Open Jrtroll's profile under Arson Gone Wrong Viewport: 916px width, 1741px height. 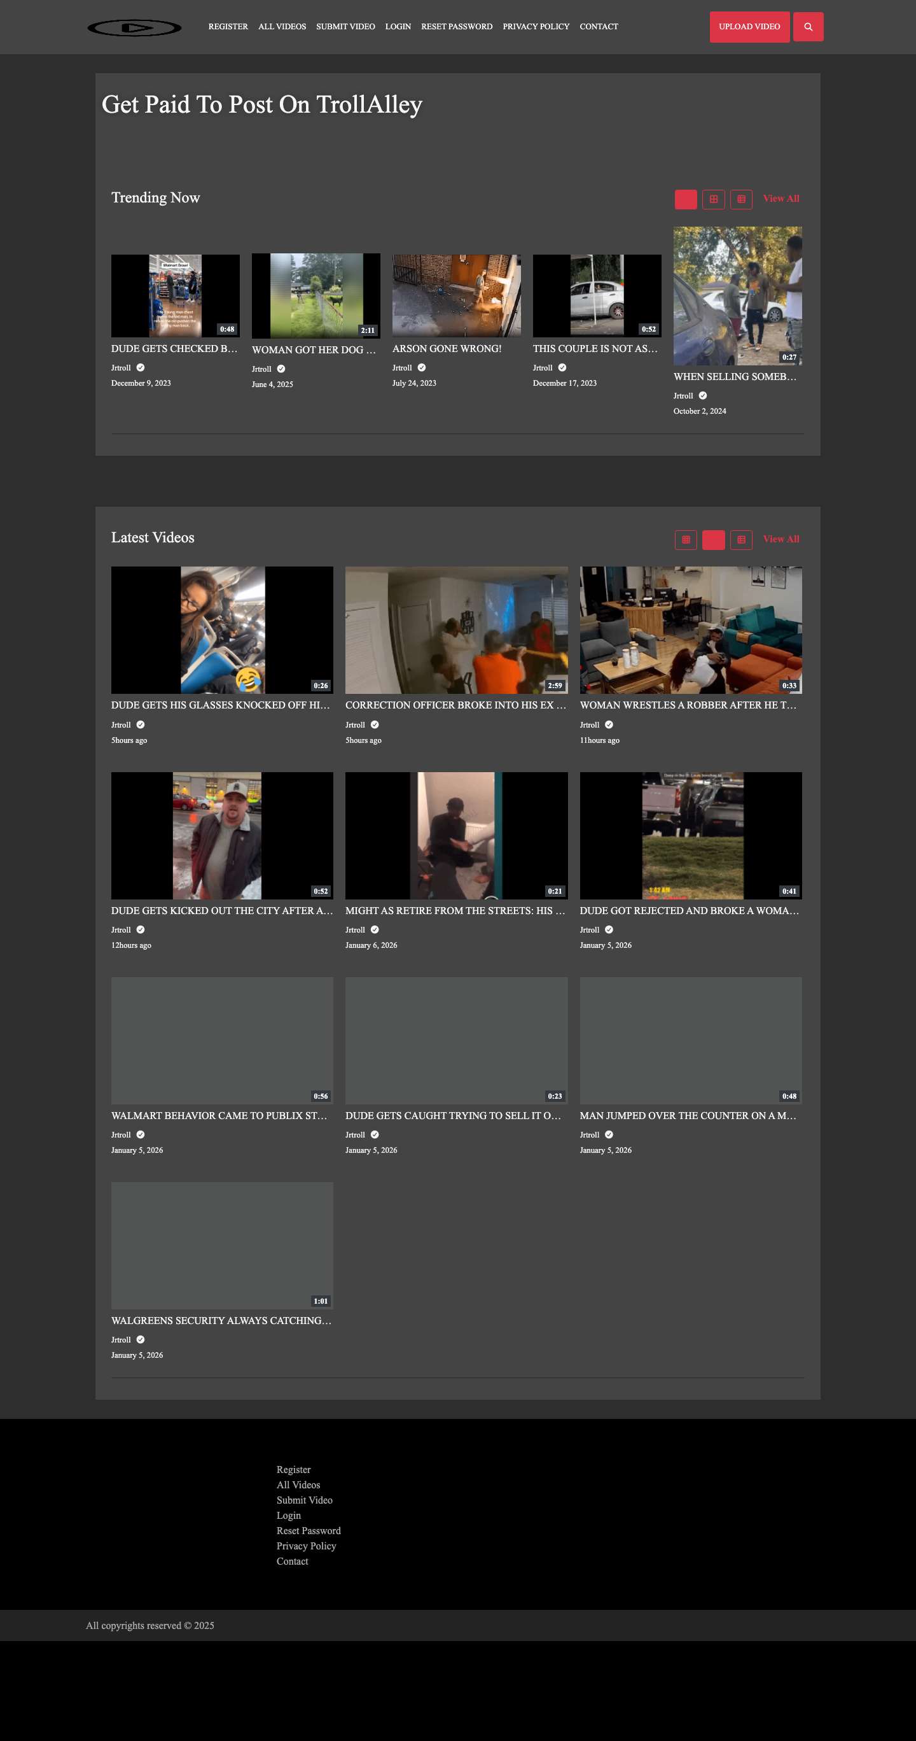click(402, 368)
